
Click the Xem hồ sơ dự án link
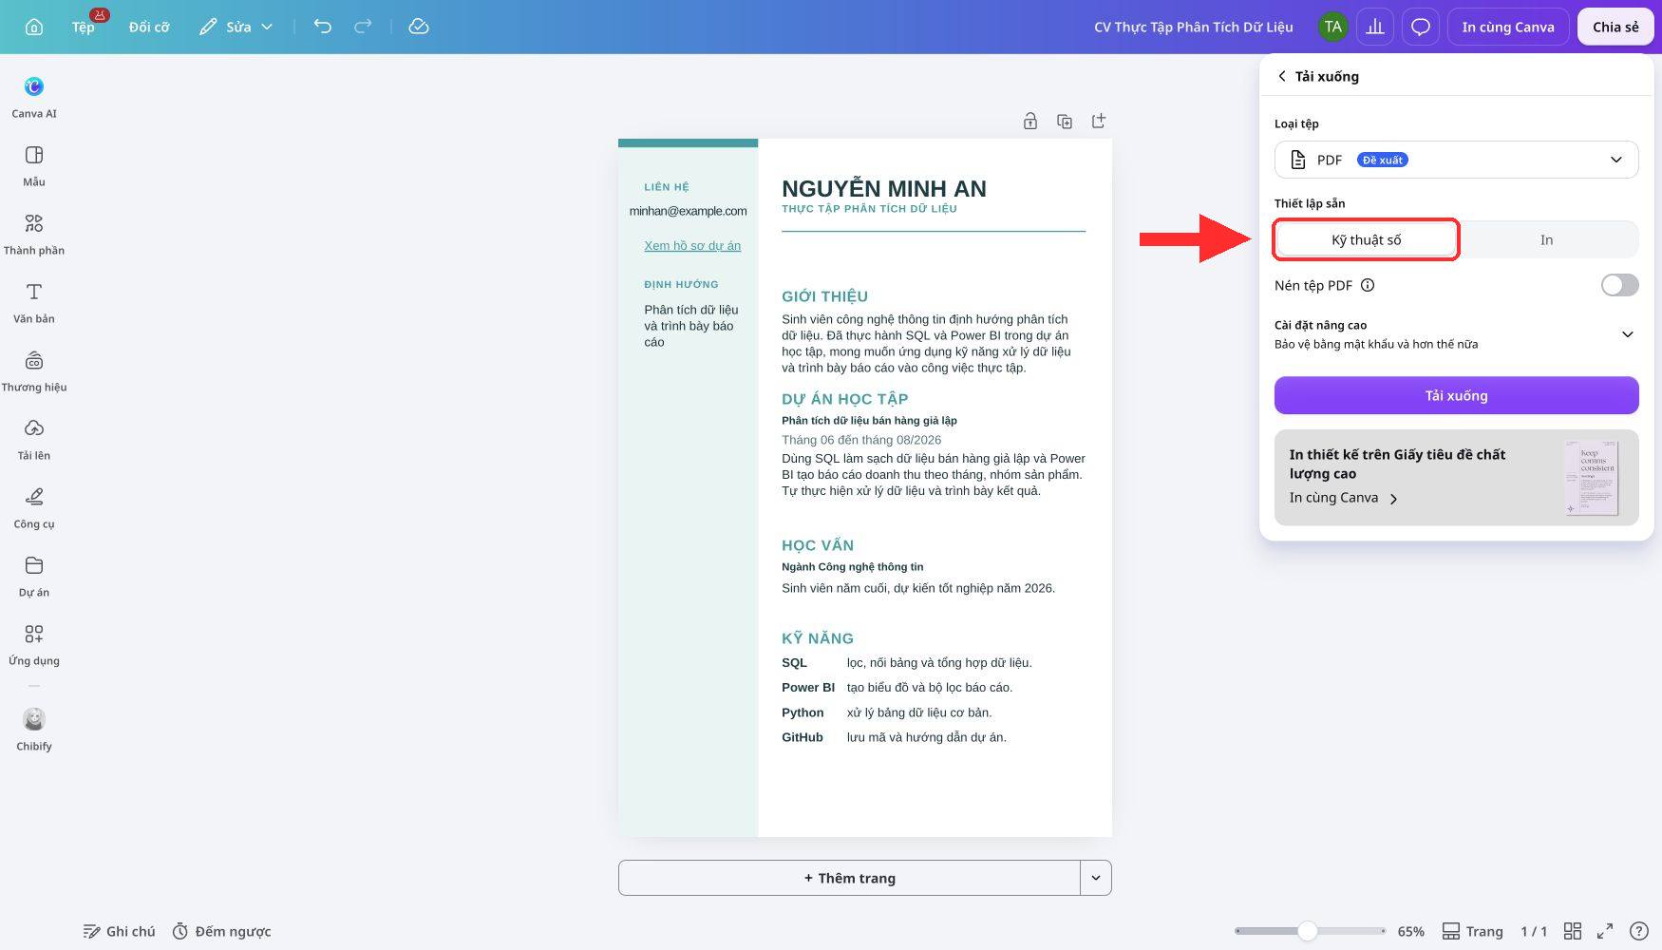pyautogui.click(x=692, y=245)
